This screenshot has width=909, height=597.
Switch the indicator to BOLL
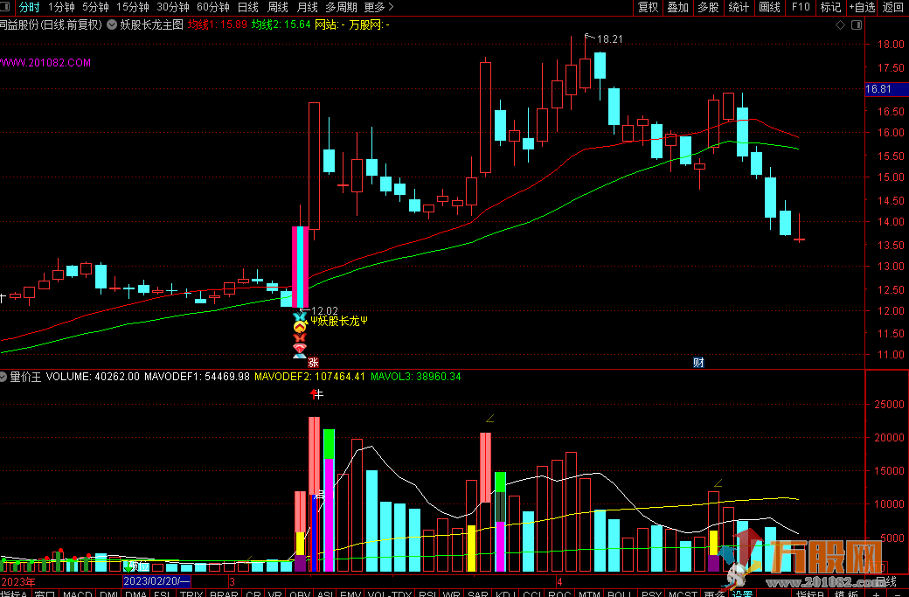coord(619,594)
